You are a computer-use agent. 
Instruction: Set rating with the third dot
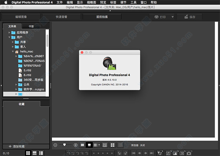103,153
